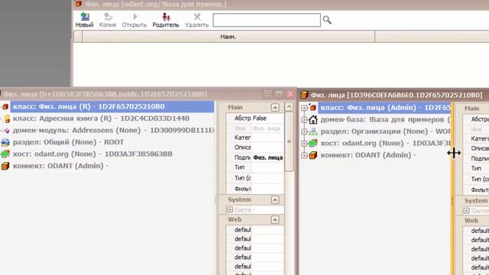Click the right window title bar icon
This screenshot has height=275, width=489.
304,95
